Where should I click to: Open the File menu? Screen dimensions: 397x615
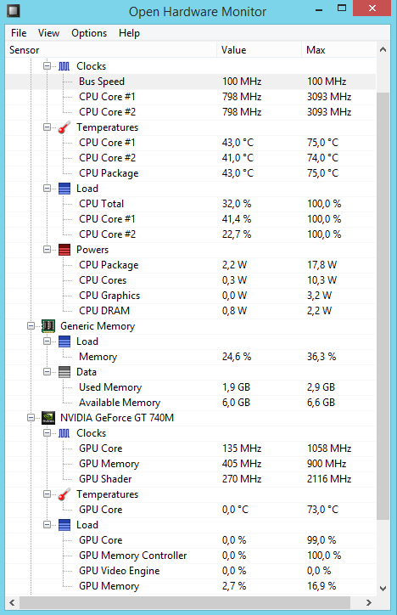[19, 33]
